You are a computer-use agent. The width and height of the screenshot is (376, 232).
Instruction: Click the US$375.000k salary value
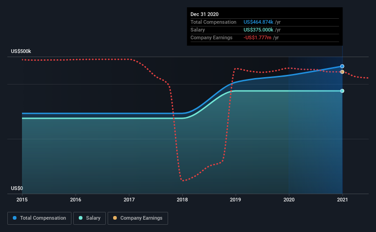(258, 30)
